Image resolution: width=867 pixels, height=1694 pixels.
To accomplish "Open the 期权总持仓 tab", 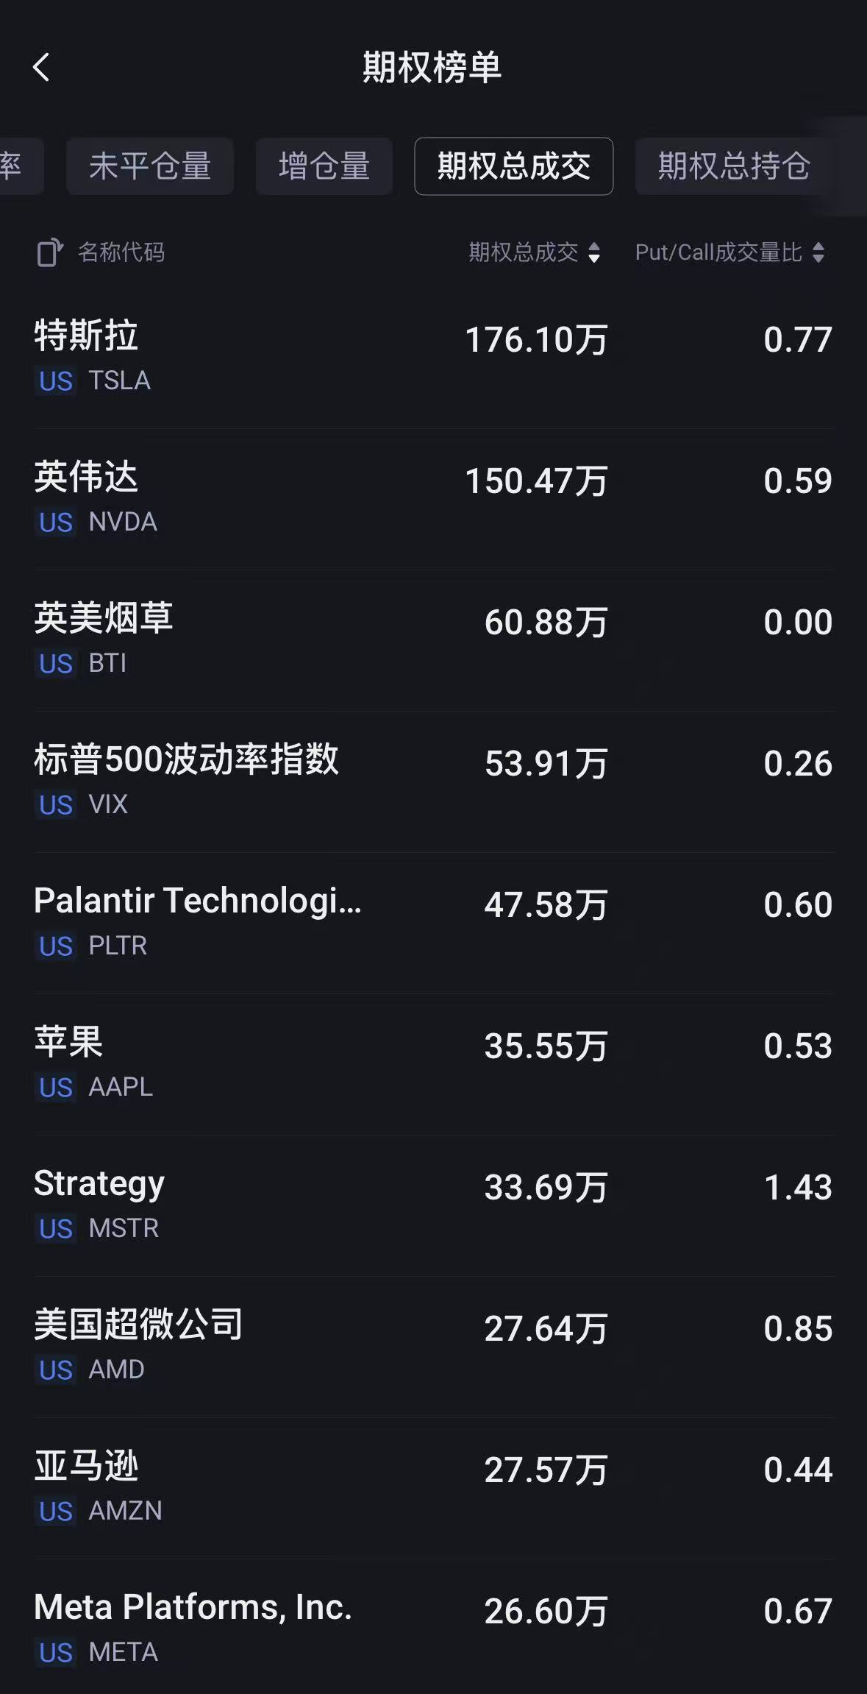I will click(733, 166).
